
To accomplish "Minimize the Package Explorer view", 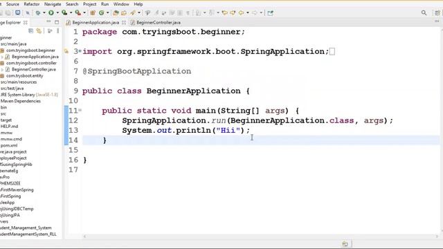I will coord(48,22).
